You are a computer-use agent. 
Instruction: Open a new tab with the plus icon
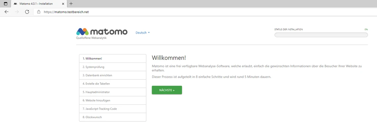pos(71,4)
